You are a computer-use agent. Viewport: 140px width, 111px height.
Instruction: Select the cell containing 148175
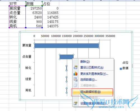pos(51,22)
